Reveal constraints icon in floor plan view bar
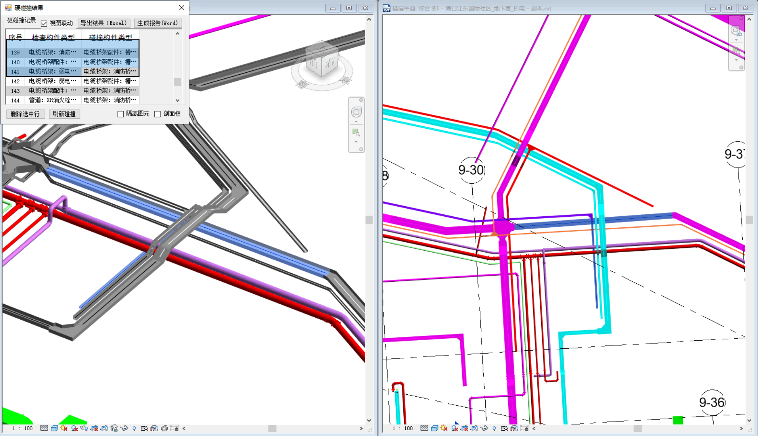The height and width of the screenshot is (436, 758). pos(524,428)
